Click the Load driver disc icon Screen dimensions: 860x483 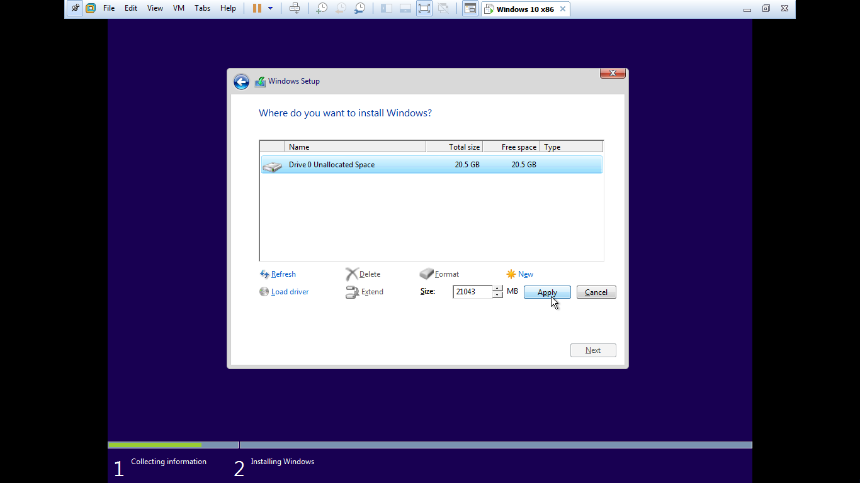[264, 292]
